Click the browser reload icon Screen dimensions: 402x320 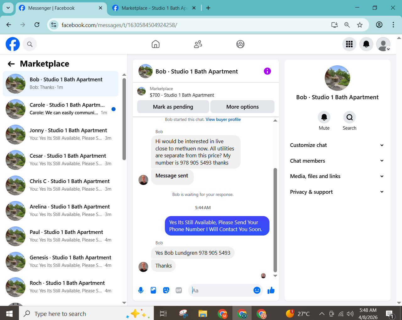coord(37,25)
